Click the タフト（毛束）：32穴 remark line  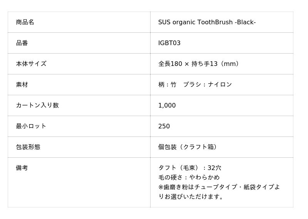(x=190, y=168)
